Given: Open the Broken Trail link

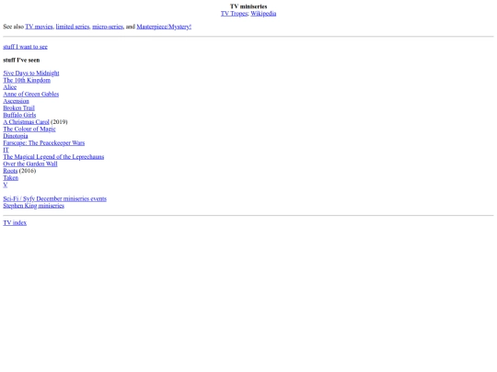Looking at the screenshot, I should point(18,108).
